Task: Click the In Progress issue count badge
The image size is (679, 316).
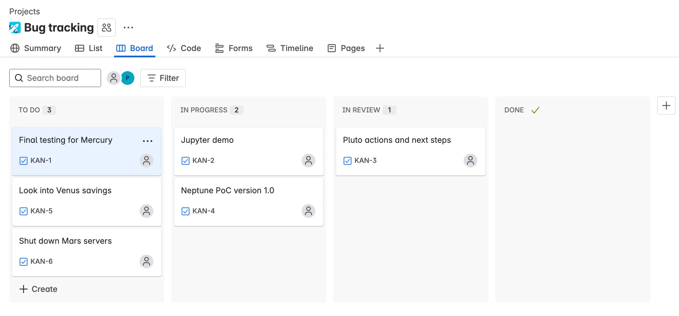Action: pos(236,110)
